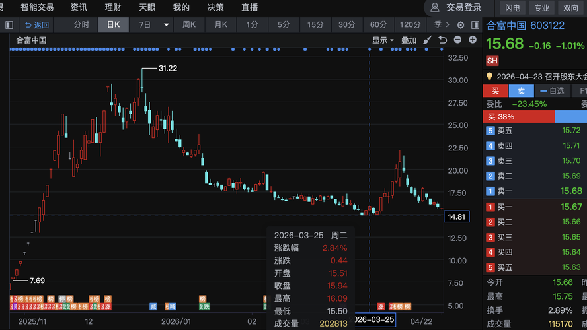Image resolution: width=587 pixels, height=330 pixels.
Task: Click the 31.22 high price label
Action: (x=168, y=69)
